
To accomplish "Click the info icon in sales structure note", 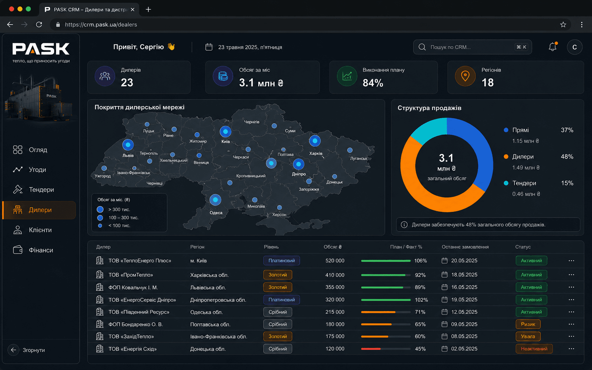I will [x=404, y=225].
